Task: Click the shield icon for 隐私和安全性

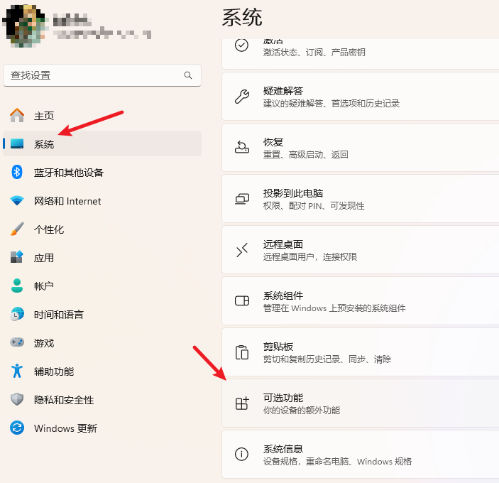Action: 17,400
